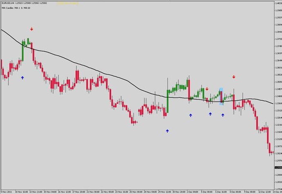Click the blue-highlighted candle on 6 Dec

click(221, 96)
